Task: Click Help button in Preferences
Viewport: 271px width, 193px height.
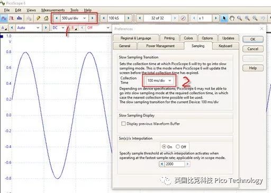Action: tap(253, 68)
